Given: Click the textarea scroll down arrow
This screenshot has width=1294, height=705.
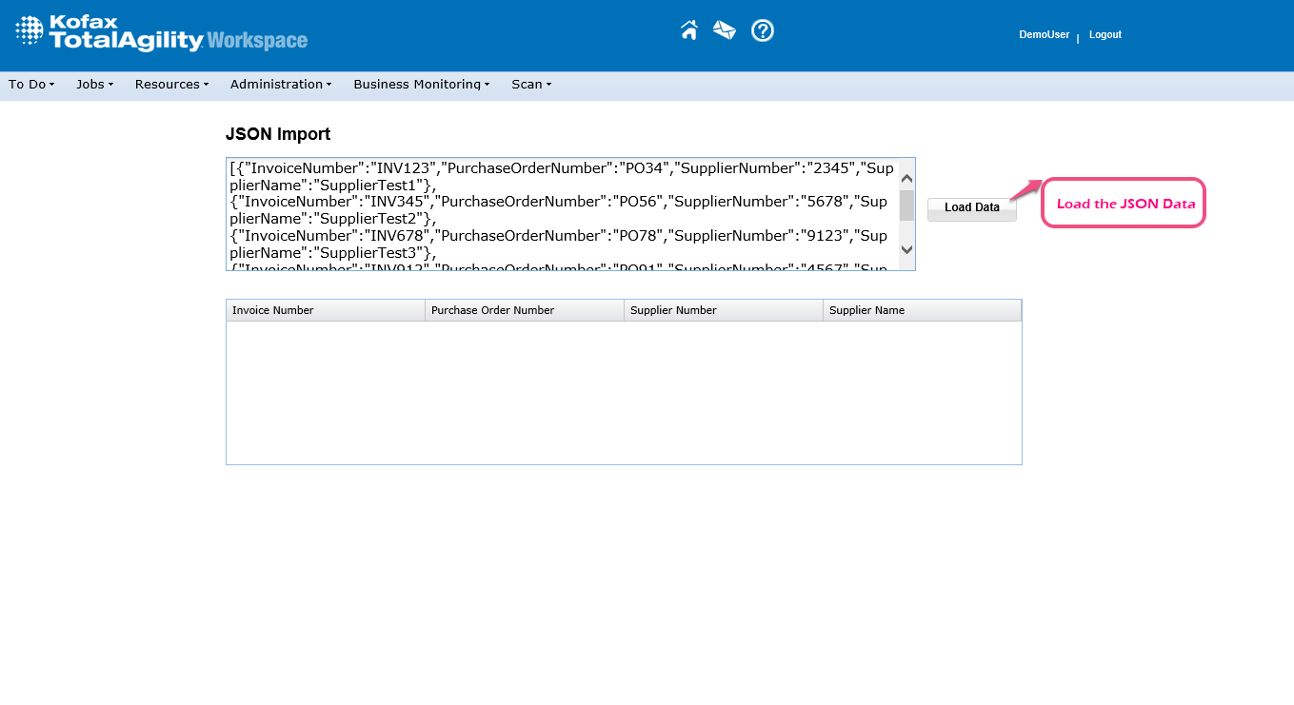Looking at the screenshot, I should click(x=906, y=249).
